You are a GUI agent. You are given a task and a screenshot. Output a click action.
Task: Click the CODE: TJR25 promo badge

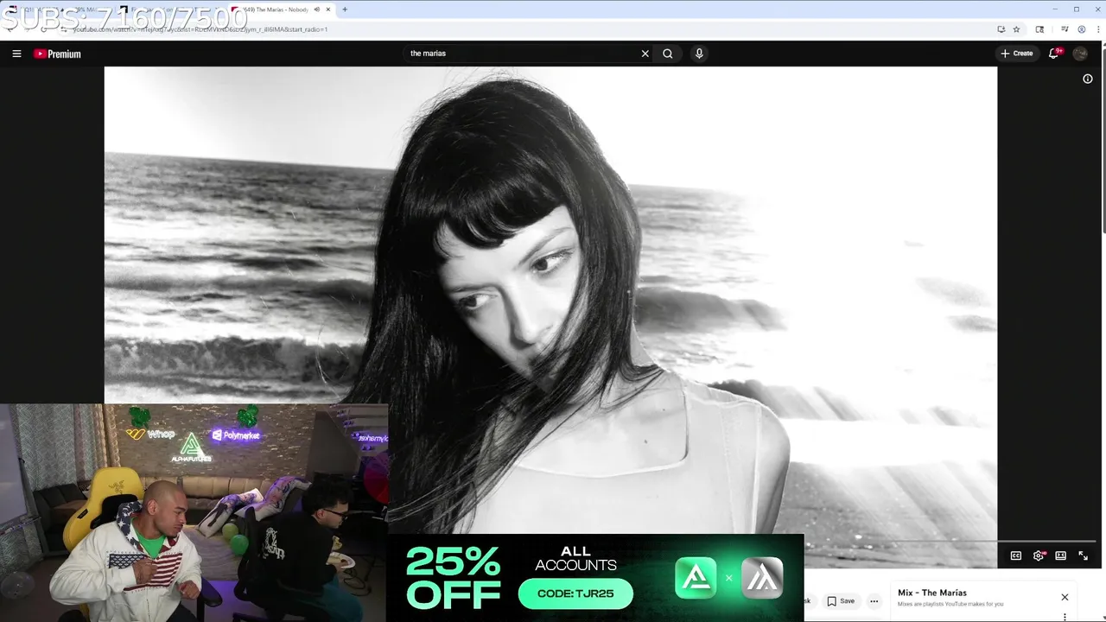(575, 593)
